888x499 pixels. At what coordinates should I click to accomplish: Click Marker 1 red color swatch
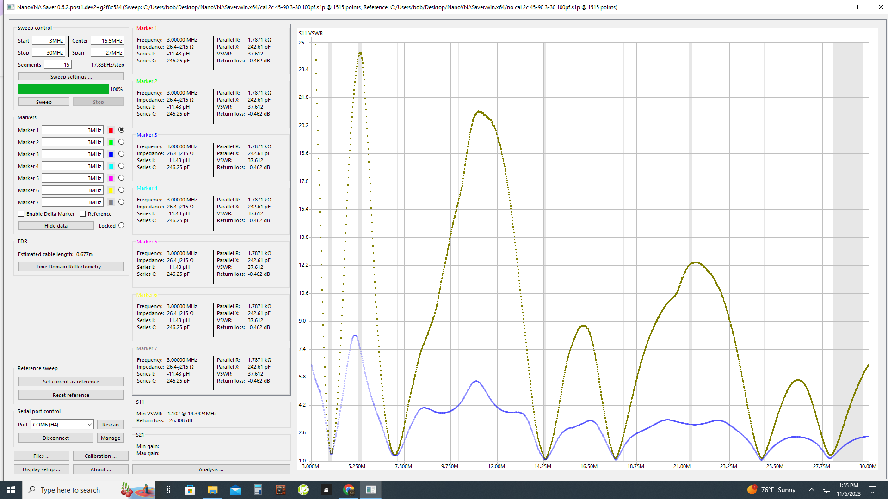[111, 130]
